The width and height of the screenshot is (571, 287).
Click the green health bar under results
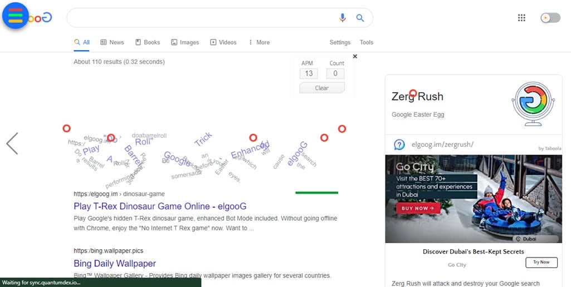[x=317, y=192]
